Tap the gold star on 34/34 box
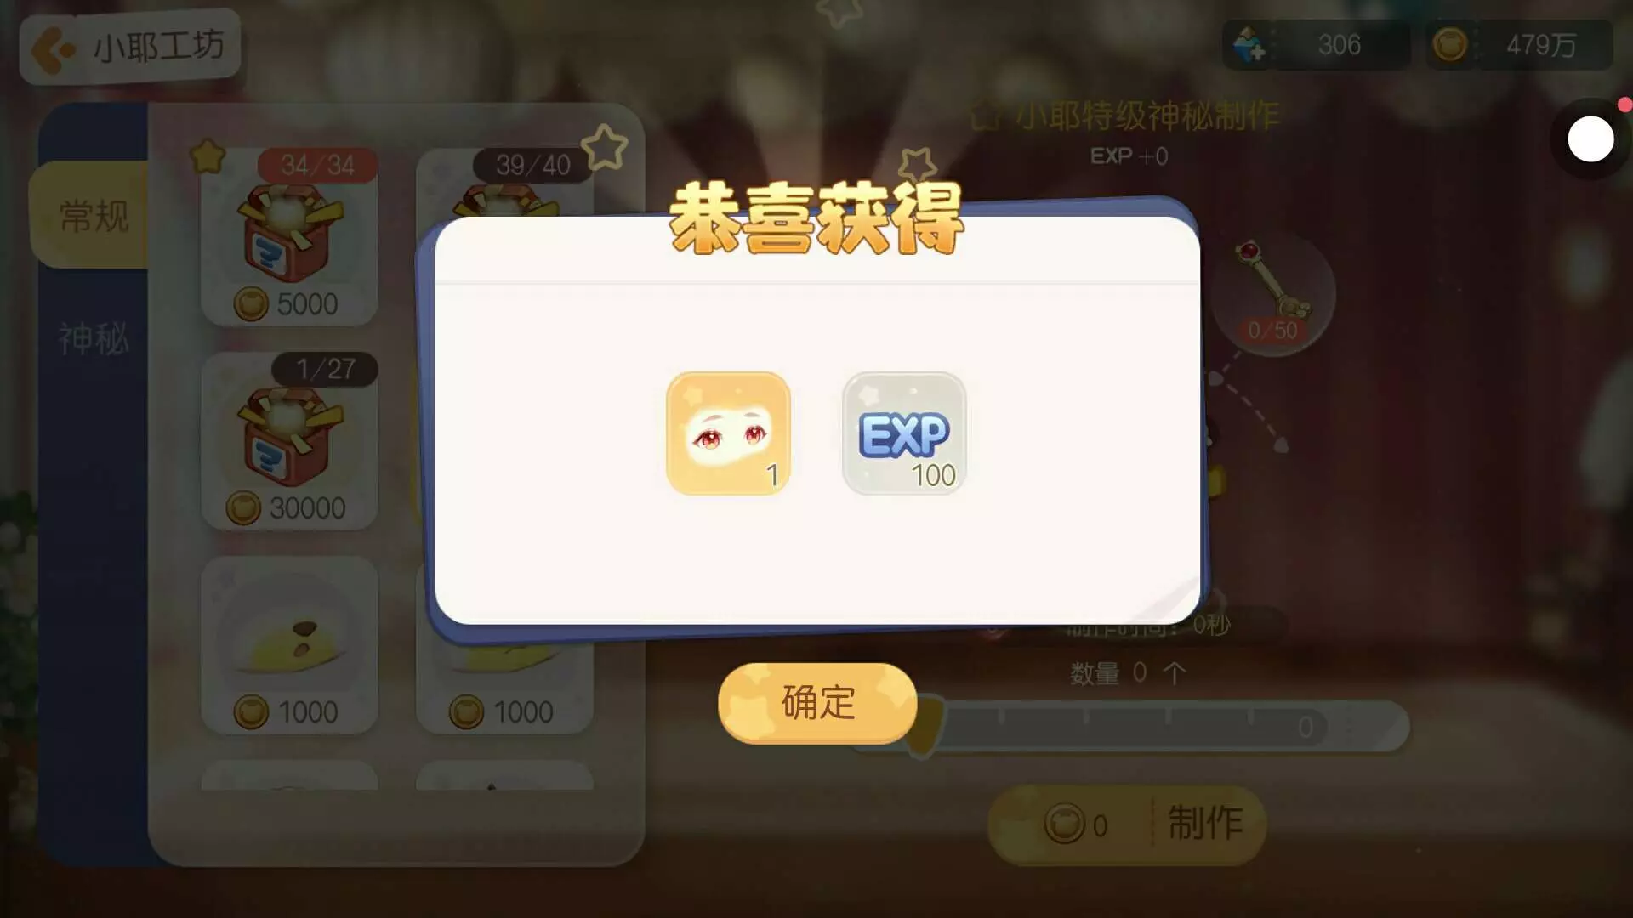The width and height of the screenshot is (1633, 918). click(x=208, y=157)
